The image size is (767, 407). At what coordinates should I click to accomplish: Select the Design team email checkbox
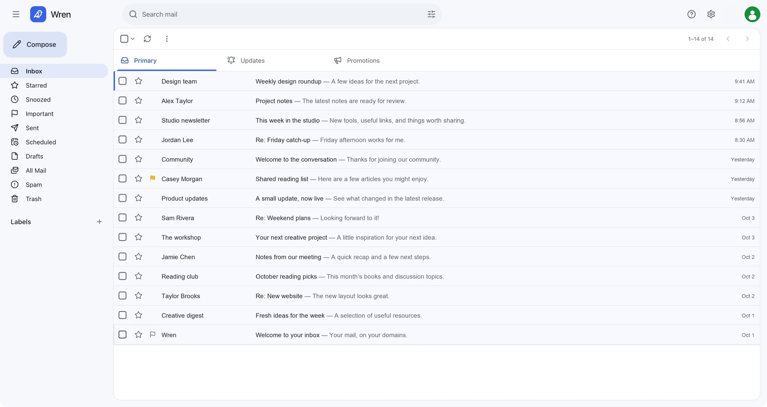123,81
